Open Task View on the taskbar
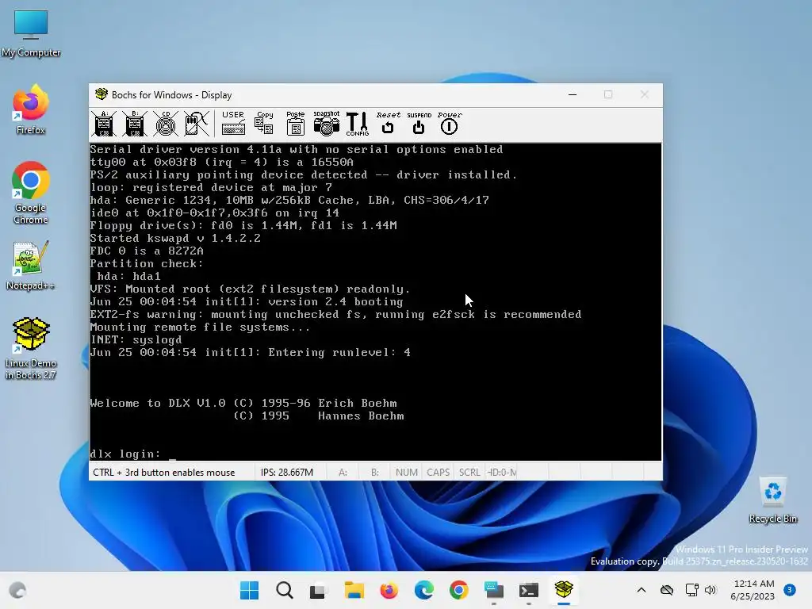The image size is (812, 609). tap(319, 590)
